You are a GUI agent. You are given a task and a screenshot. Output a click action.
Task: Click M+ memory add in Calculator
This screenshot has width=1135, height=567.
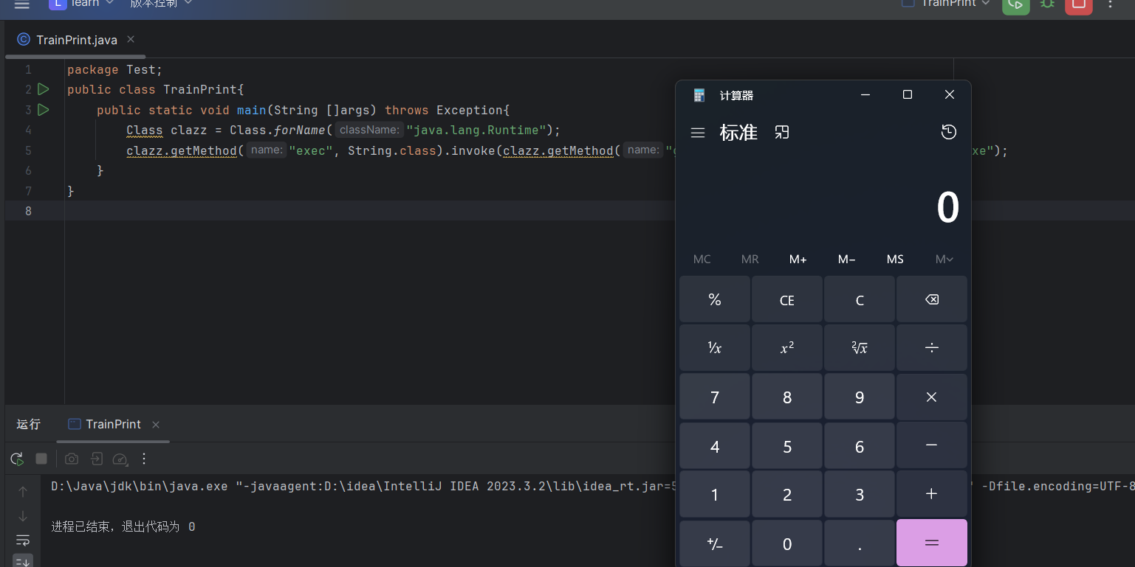pyautogui.click(x=798, y=259)
